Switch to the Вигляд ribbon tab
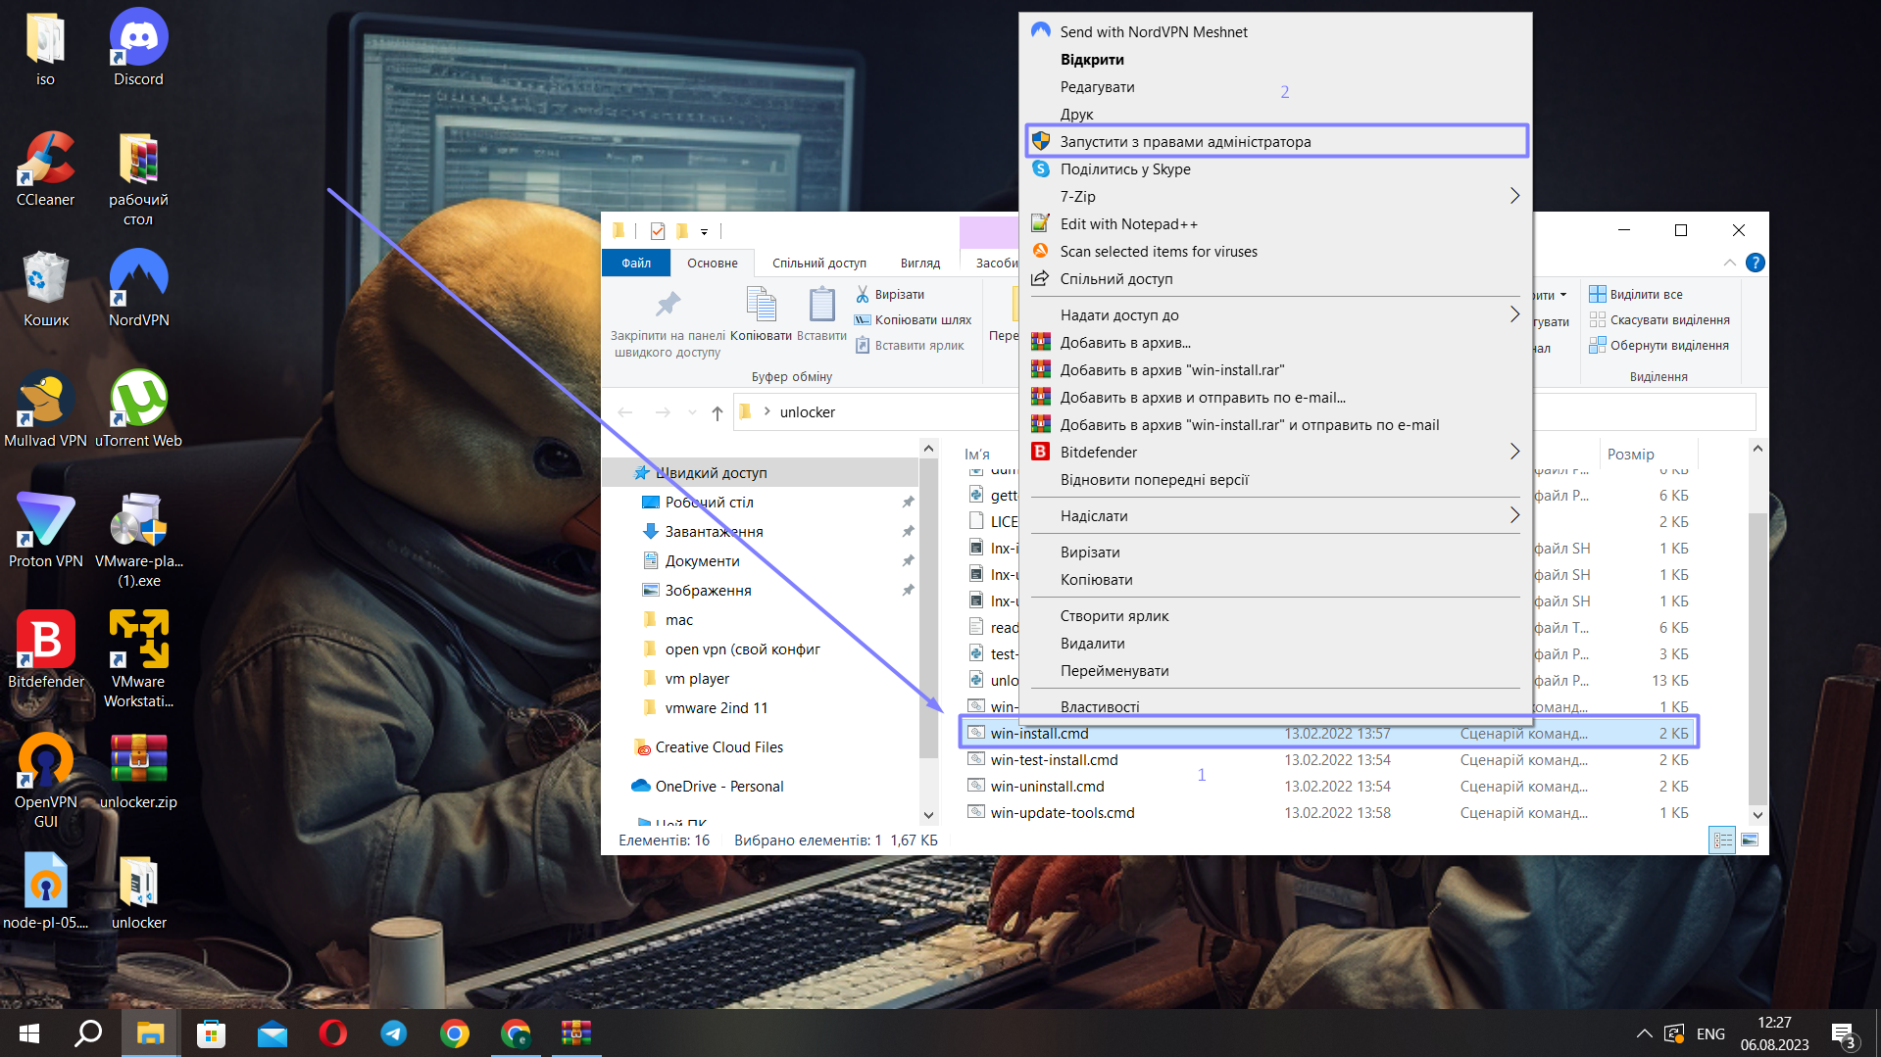1881x1057 pixels. pos(919,263)
